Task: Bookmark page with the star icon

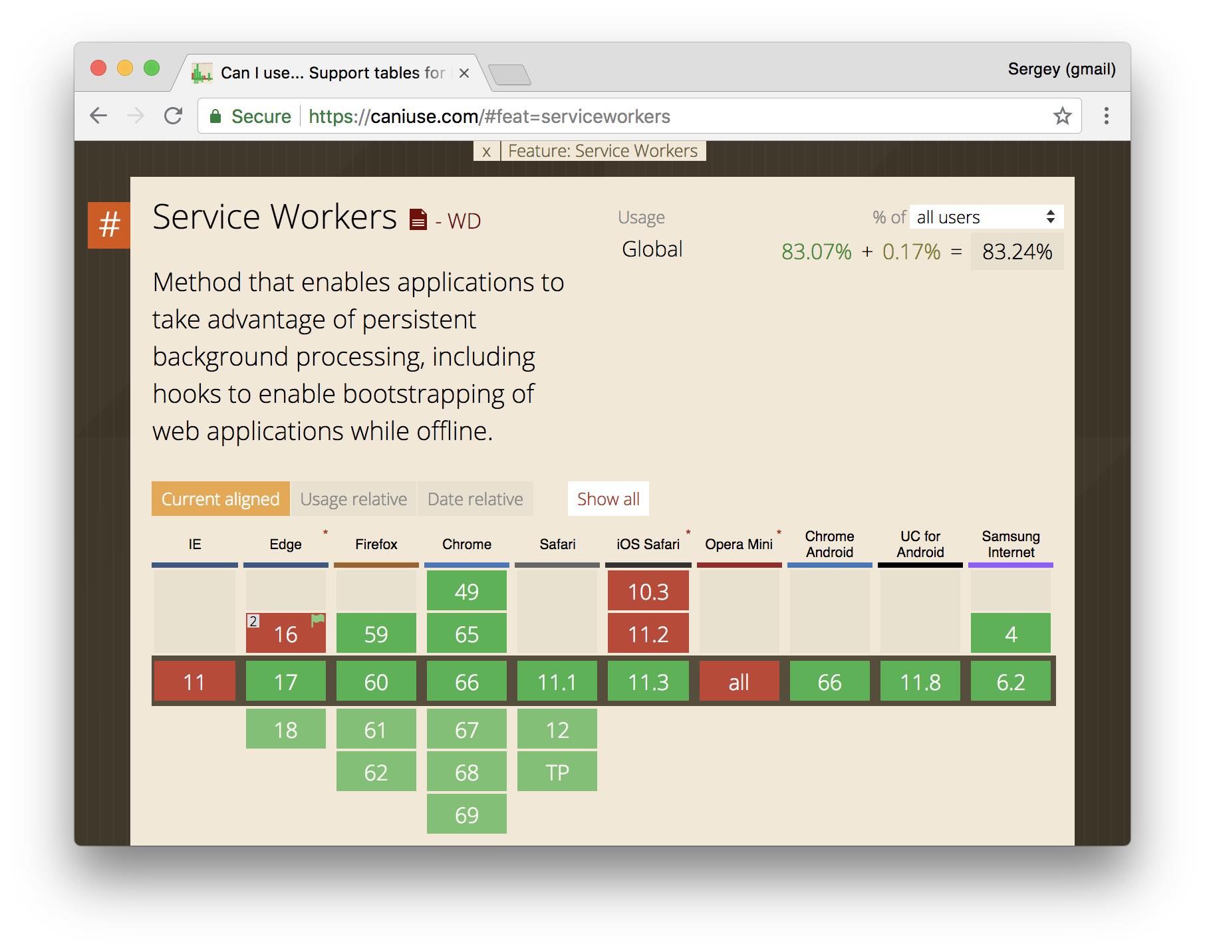Action: pos(1062,116)
